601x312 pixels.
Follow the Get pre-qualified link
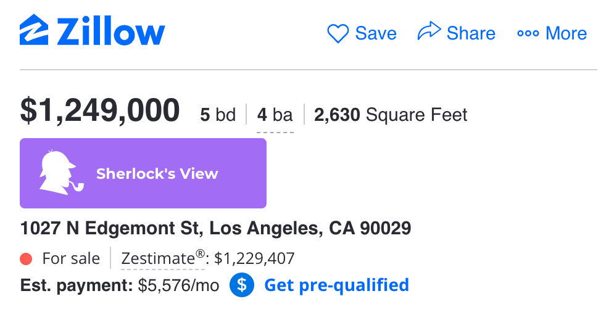[336, 285]
